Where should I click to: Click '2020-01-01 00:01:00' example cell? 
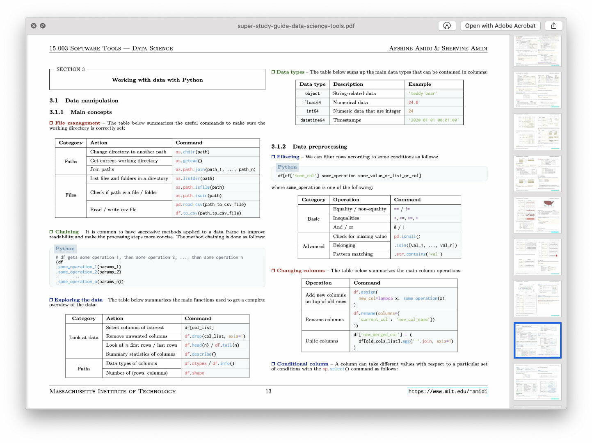tap(434, 120)
